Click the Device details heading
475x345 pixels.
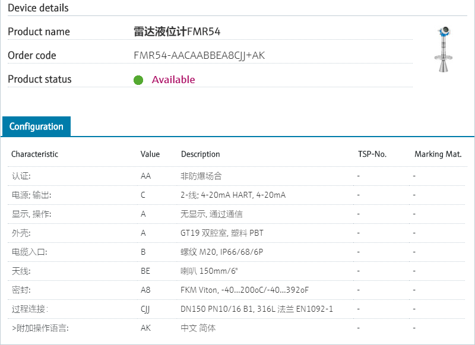(38, 8)
